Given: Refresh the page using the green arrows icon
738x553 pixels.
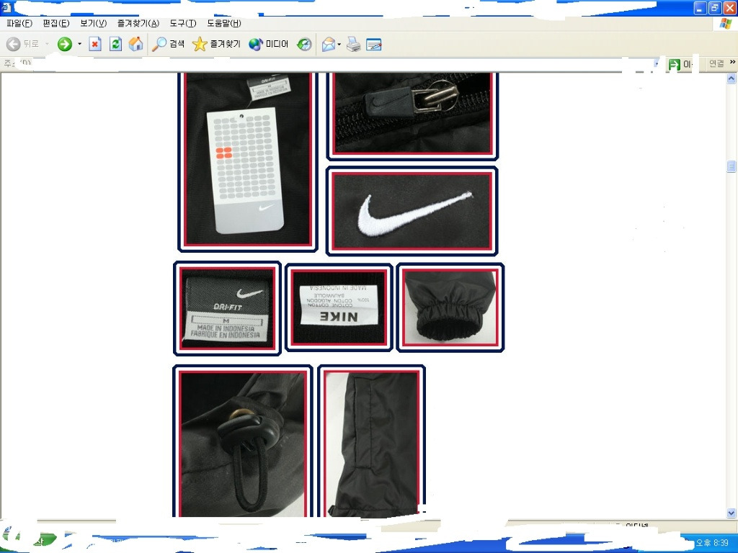Looking at the screenshot, I should 115,44.
